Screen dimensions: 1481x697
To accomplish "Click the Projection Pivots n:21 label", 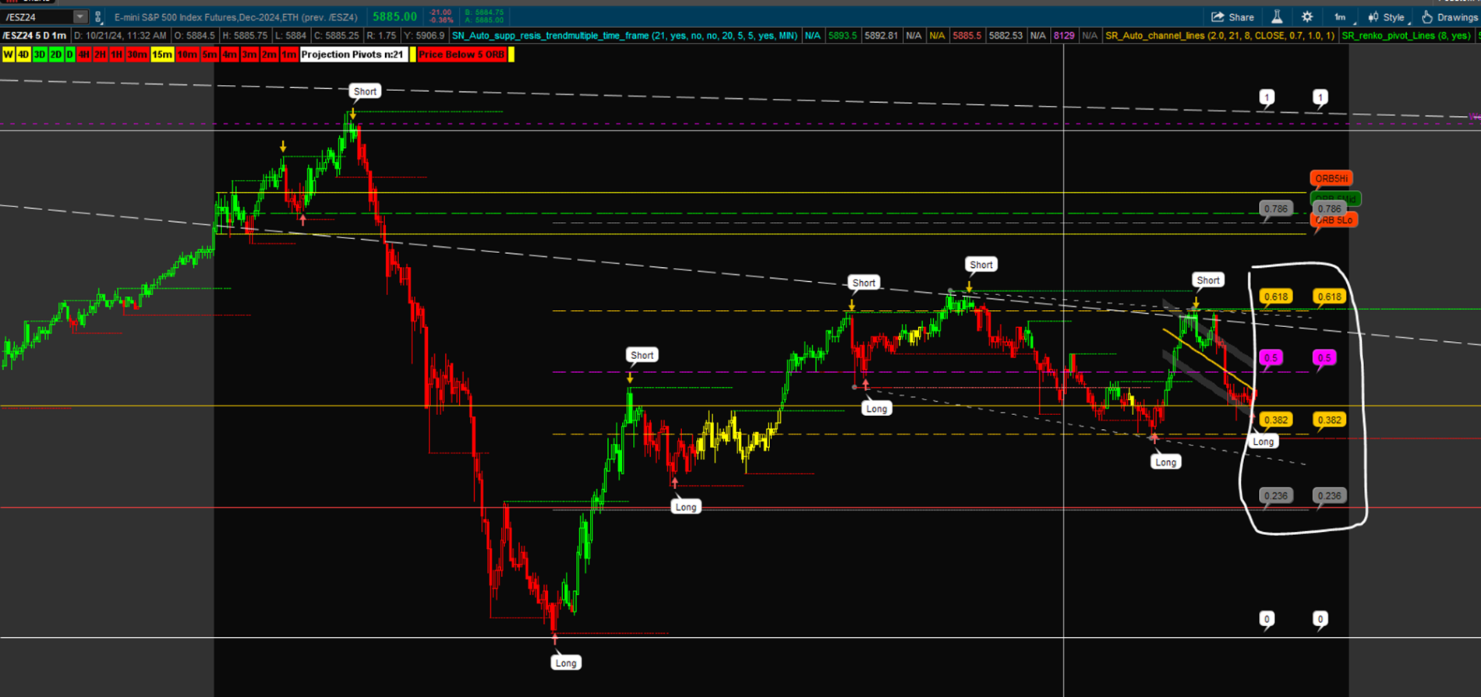I will 352,55.
